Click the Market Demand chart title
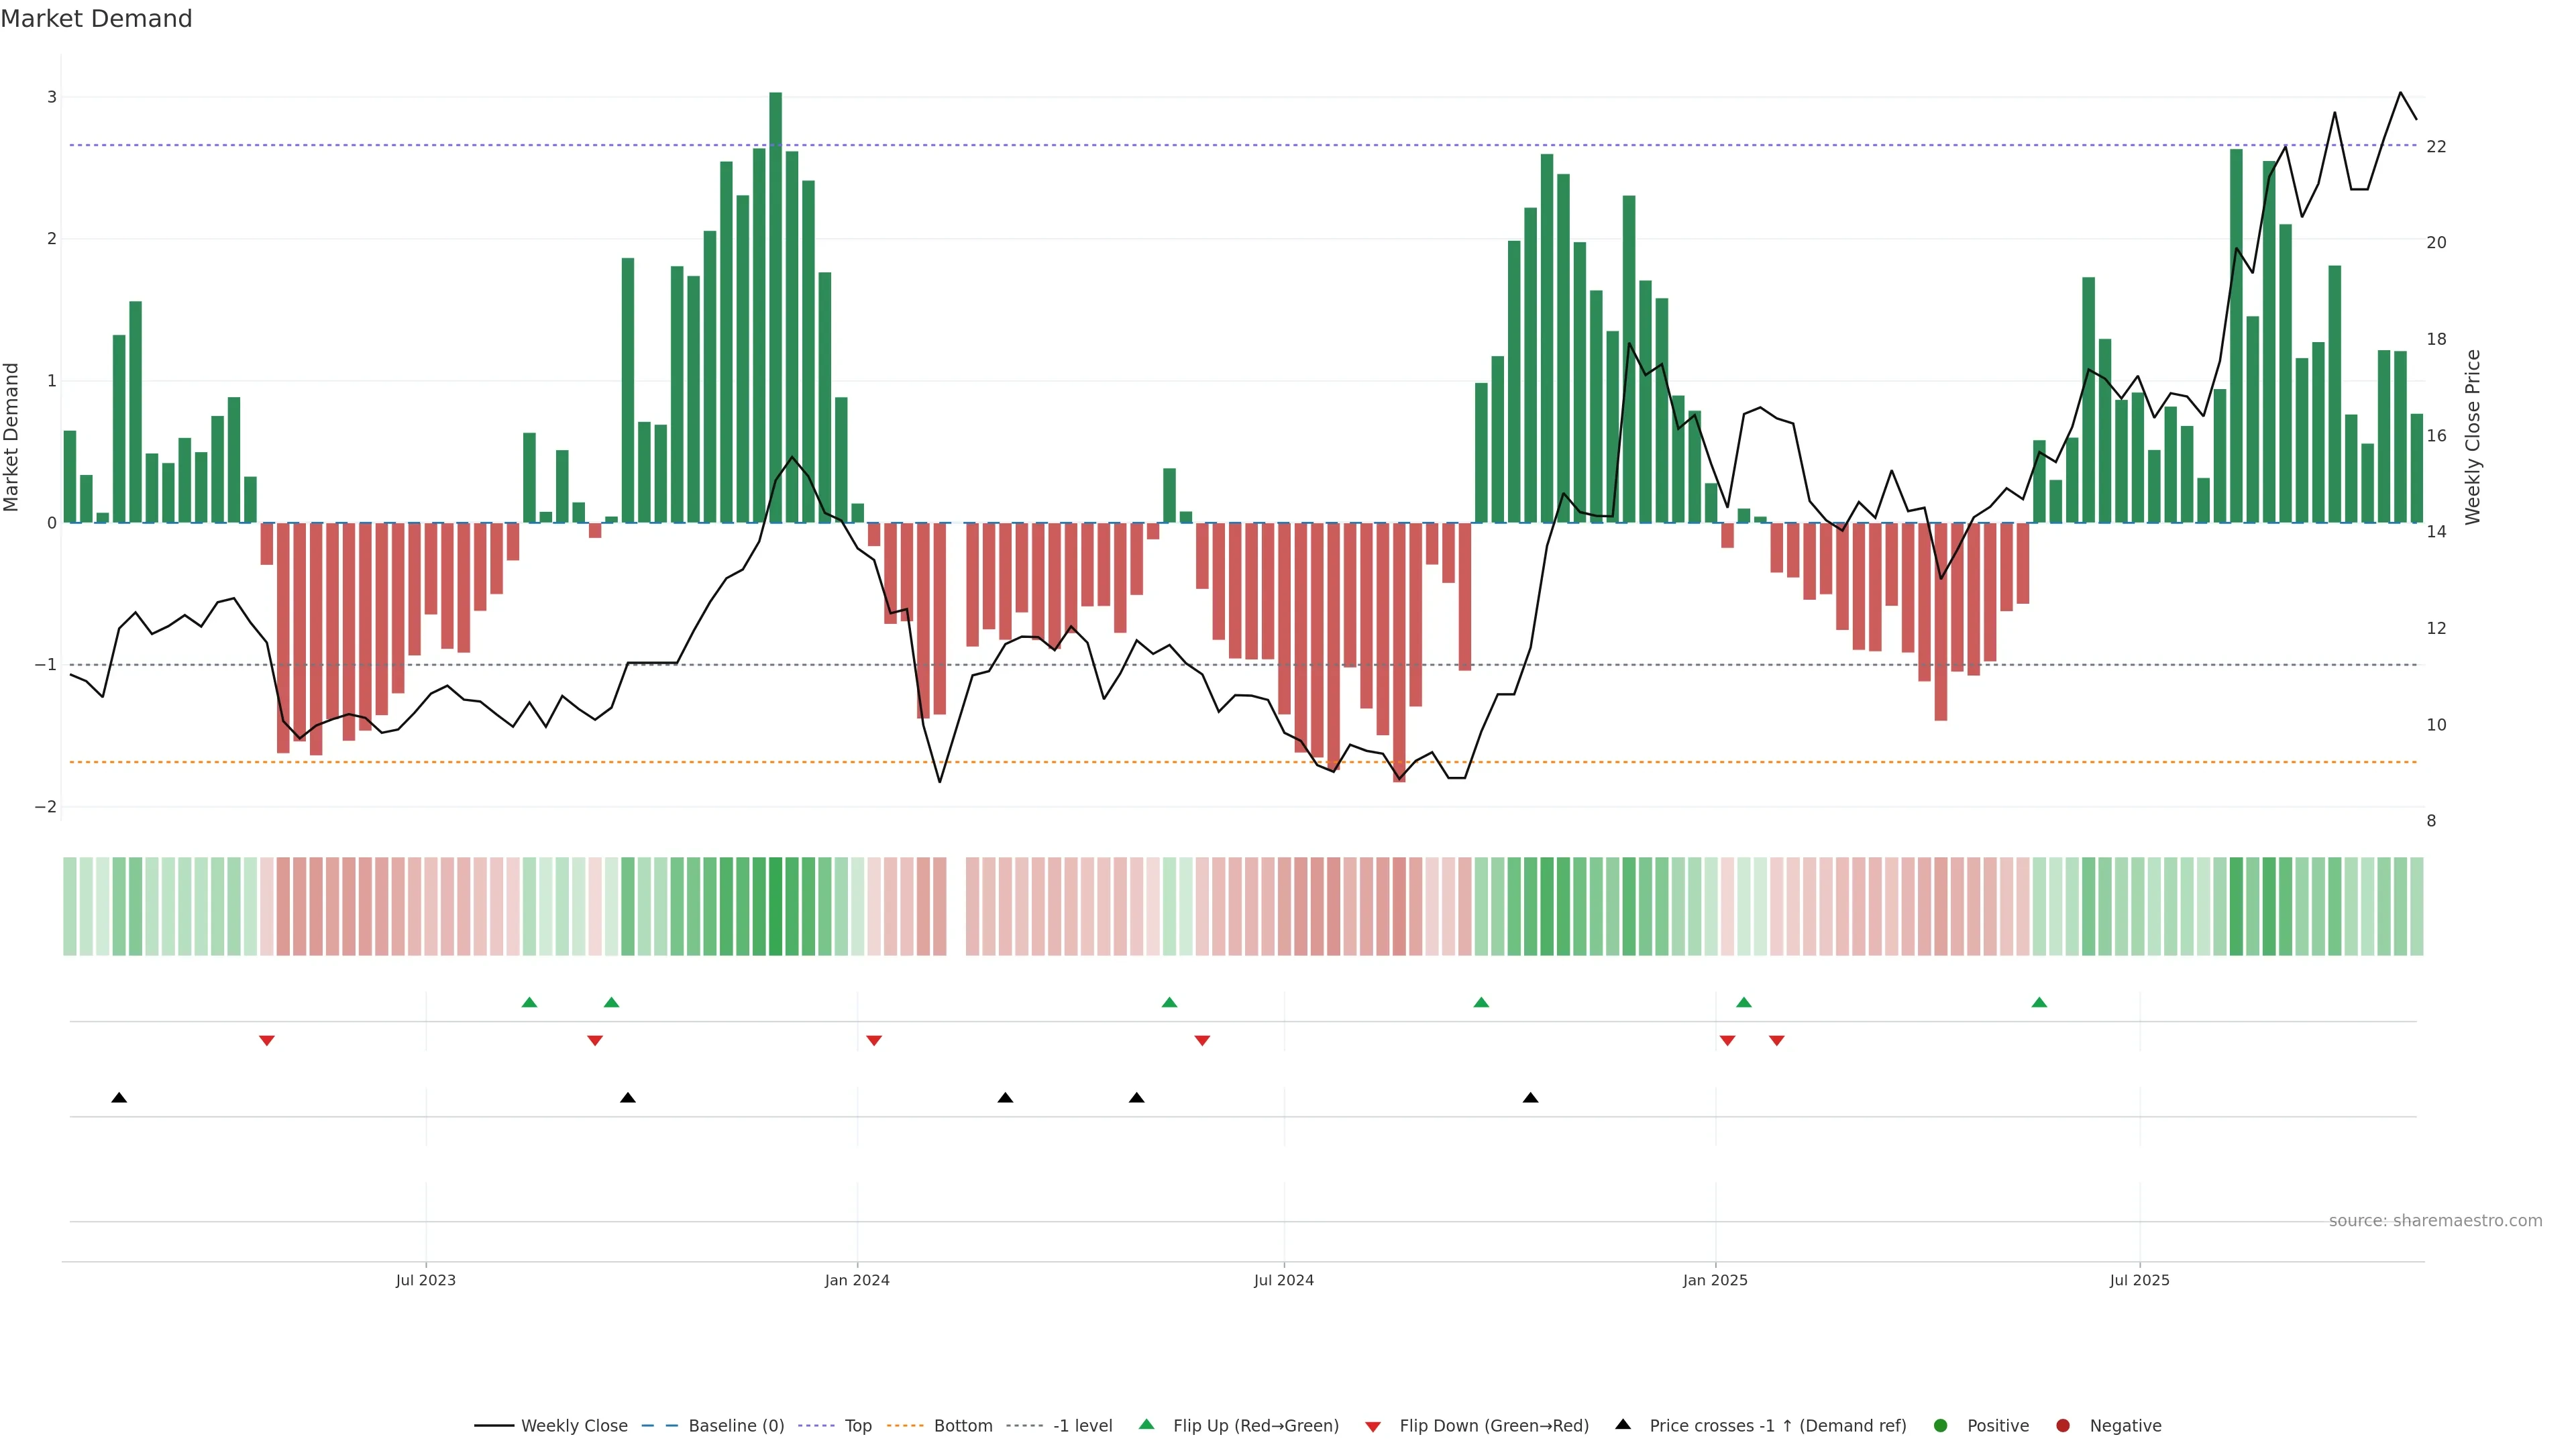The image size is (2576, 1449). [96, 19]
